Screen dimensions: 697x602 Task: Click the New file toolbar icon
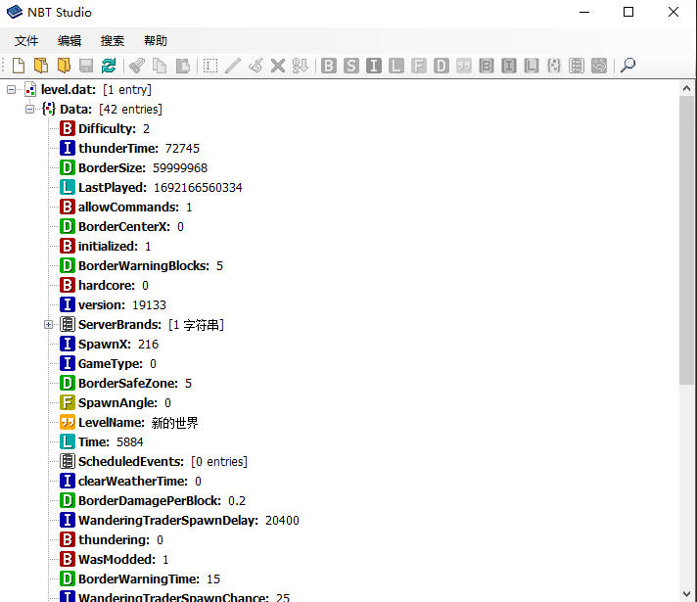18,66
